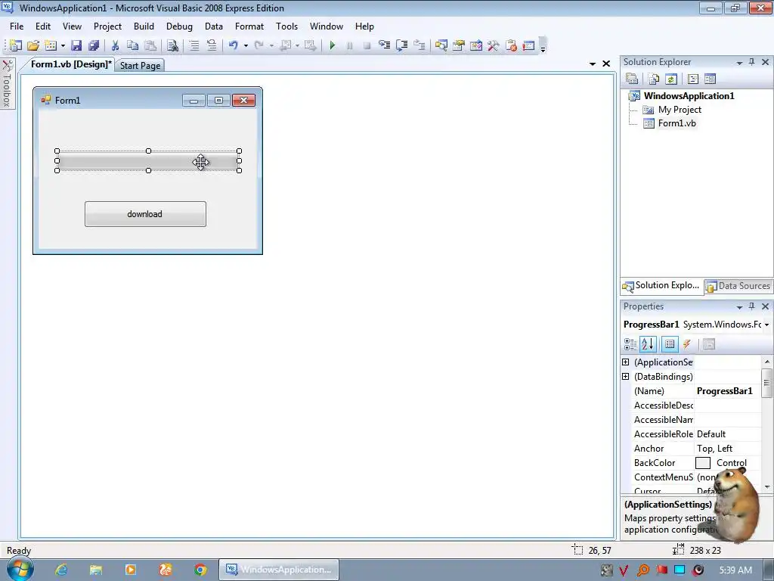Open the Format menu
This screenshot has height=581, width=774.
[x=249, y=26]
